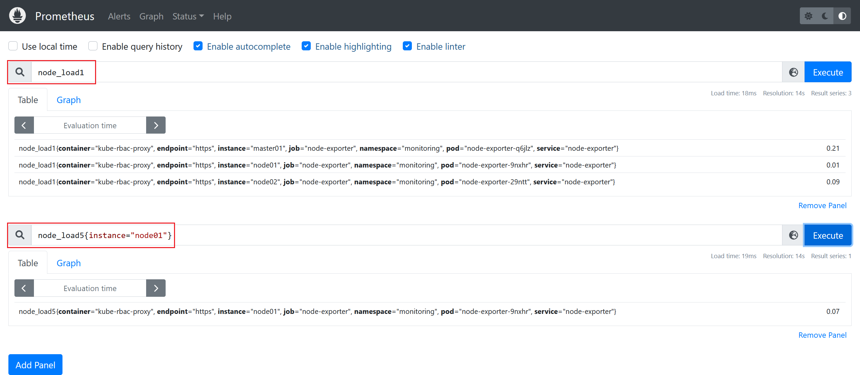The height and width of the screenshot is (375, 860).
Task: Focus the node_load5{instance="node01"} expression input
Action: (x=406, y=235)
